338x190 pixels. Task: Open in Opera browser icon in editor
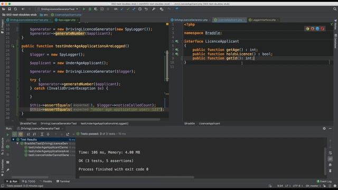(x=323, y=28)
